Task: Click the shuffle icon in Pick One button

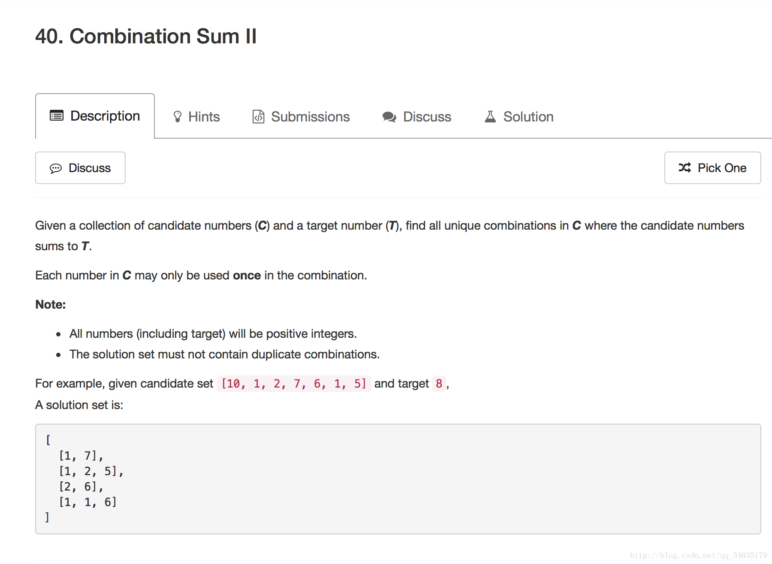Action: click(x=685, y=167)
